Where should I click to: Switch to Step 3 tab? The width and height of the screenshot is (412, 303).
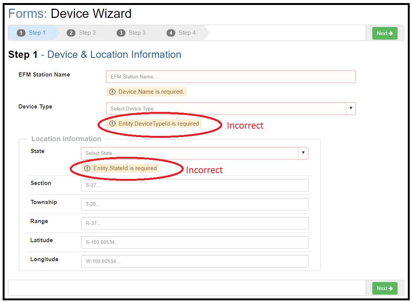click(131, 33)
